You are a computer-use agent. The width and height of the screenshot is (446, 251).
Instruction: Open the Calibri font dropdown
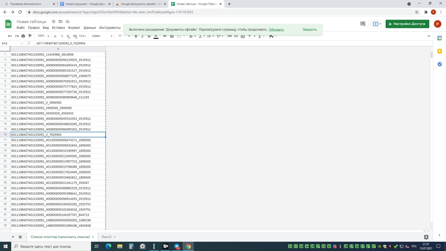point(102,36)
